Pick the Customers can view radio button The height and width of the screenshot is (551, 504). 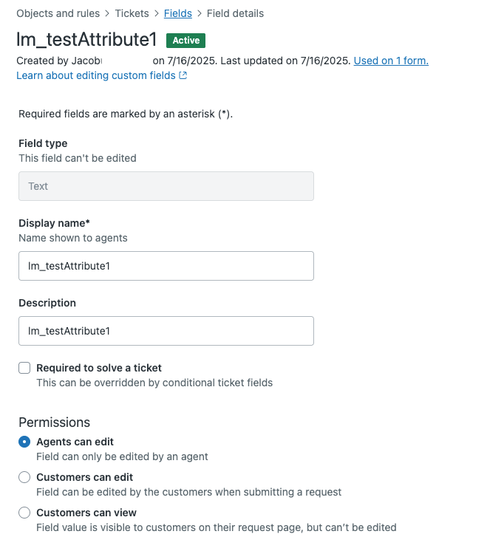pos(24,513)
